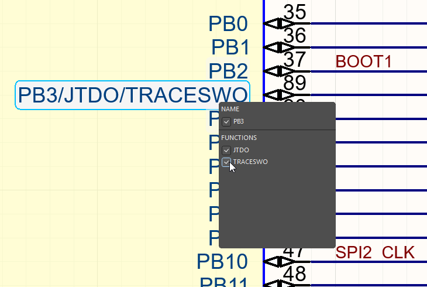Click pin designator number 35

(294, 12)
